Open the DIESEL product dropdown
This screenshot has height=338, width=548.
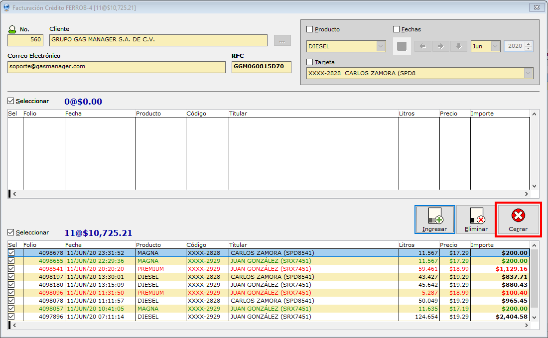[x=381, y=46]
